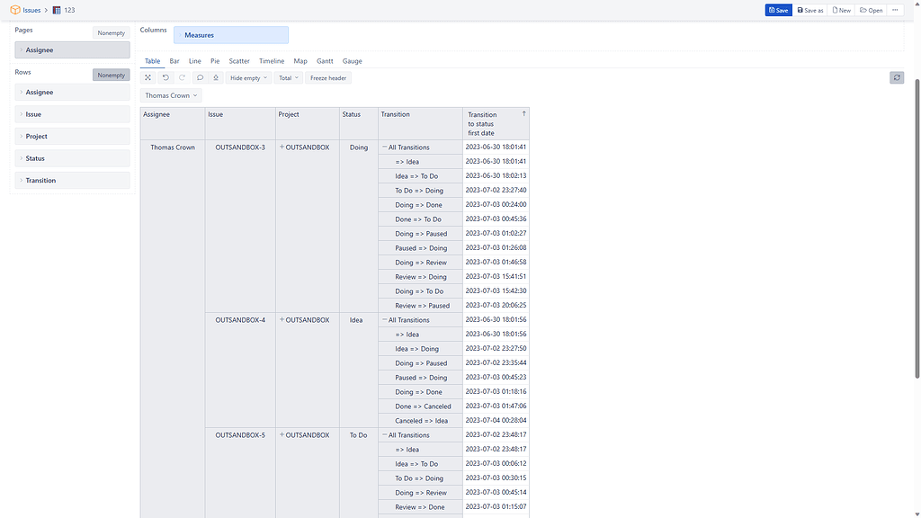Collapse All Transitions for OUTSANDBOX-3
Image resolution: width=921 pixels, height=518 pixels.
pyautogui.click(x=384, y=147)
